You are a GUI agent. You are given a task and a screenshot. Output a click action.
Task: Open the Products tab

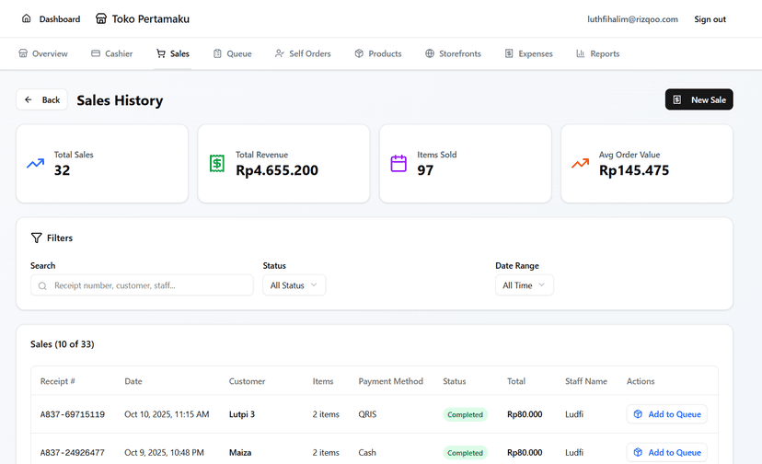coord(378,53)
